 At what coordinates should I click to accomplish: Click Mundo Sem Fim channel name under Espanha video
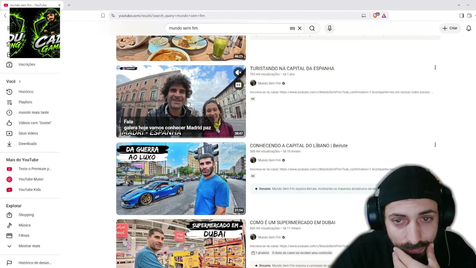[x=269, y=83]
